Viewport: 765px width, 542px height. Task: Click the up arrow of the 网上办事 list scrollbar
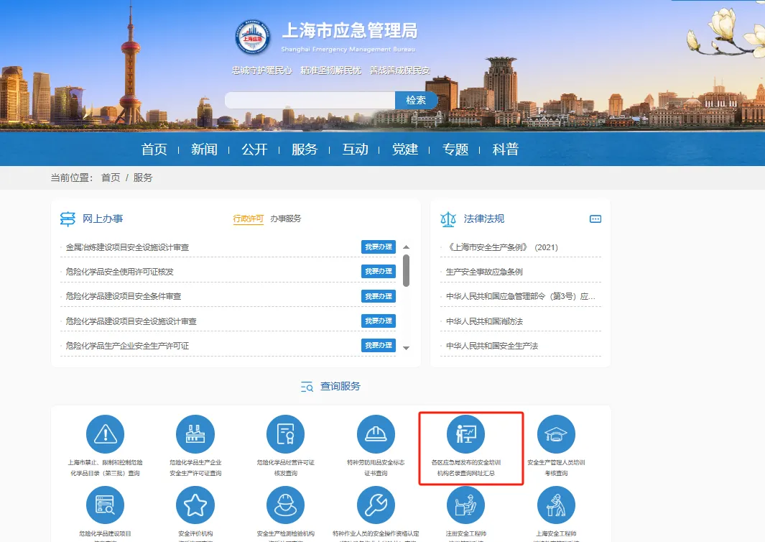click(406, 247)
